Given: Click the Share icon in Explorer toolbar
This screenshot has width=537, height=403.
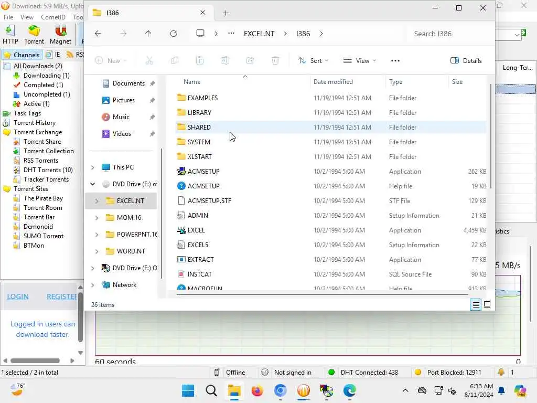Looking at the screenshot, I should (x=250, y=61).
